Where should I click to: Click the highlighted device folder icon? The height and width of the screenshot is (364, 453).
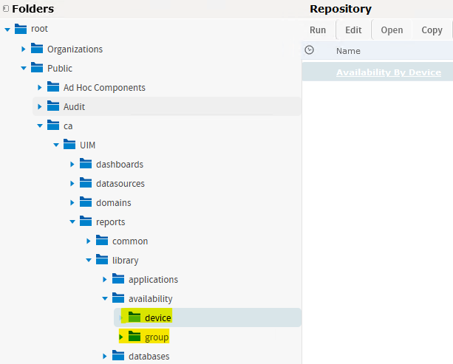click(x=134, y=317)
